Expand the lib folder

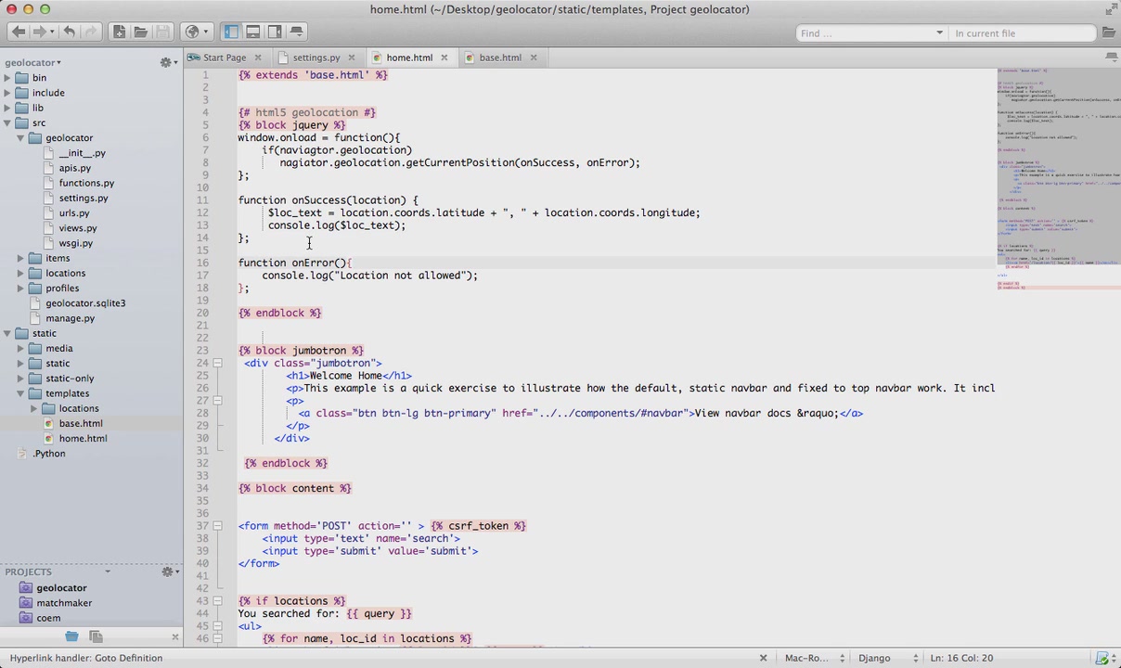7,108
